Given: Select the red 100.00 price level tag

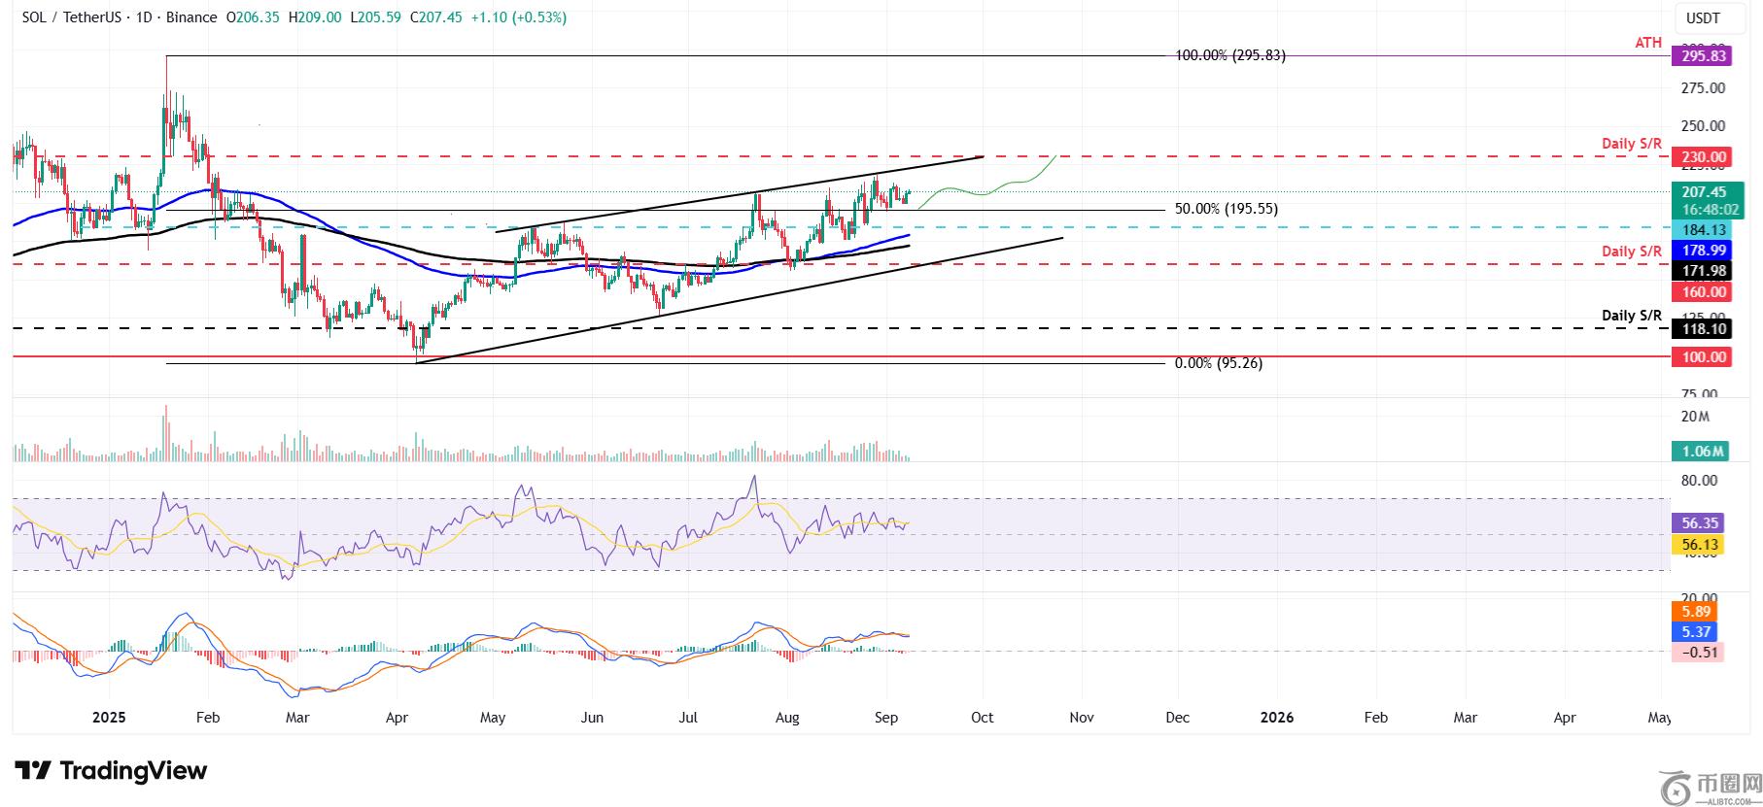Looking at the screenshot, I should point(1704,357).
